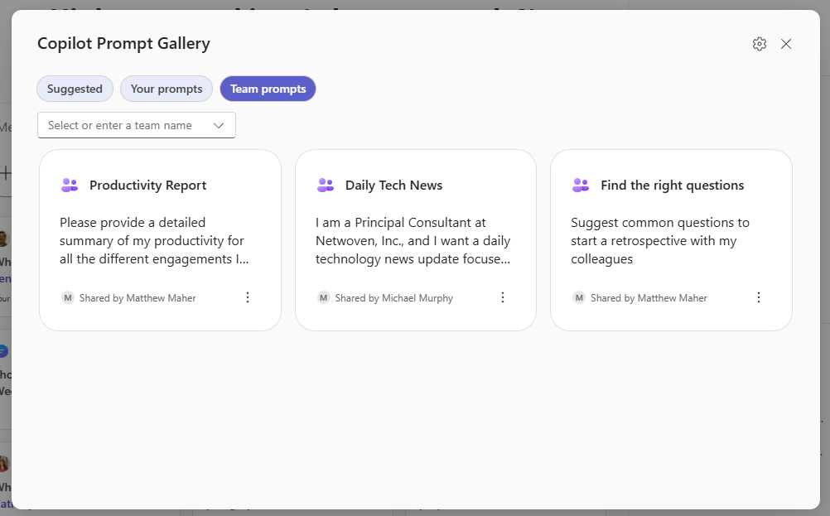Click Michael Murphy's avatar on Daily Tech News
Viewport: 830px width, 516px height.
coord(324,297)
